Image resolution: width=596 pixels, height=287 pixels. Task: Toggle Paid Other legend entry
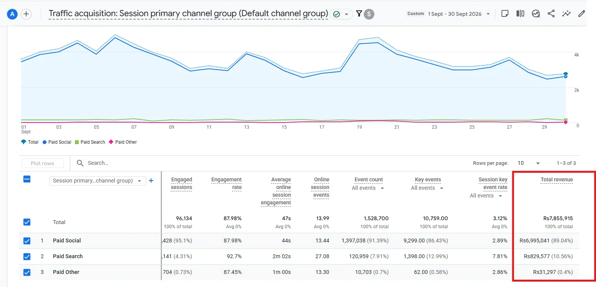[123, 142]
